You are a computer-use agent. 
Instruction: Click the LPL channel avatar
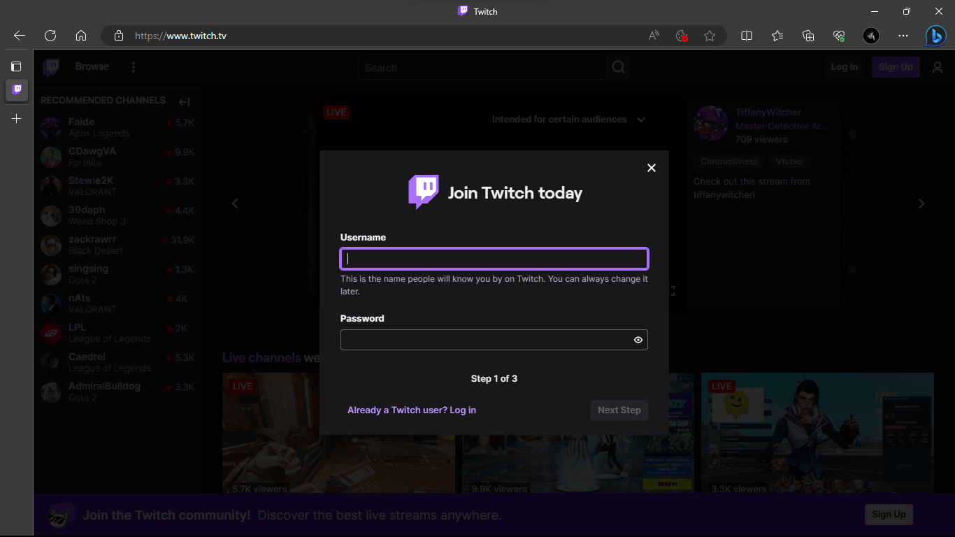[x=51, y=333]
